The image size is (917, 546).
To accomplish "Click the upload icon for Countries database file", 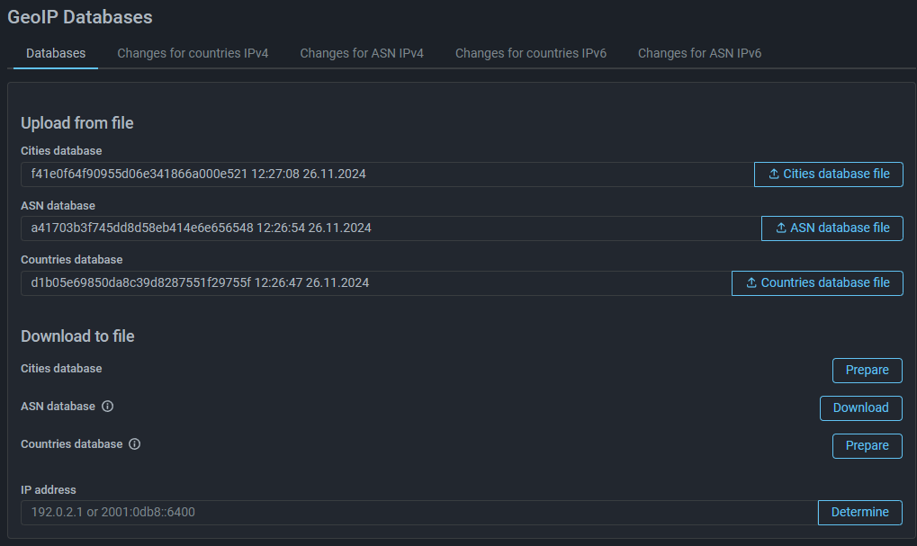I will (751, 283).
